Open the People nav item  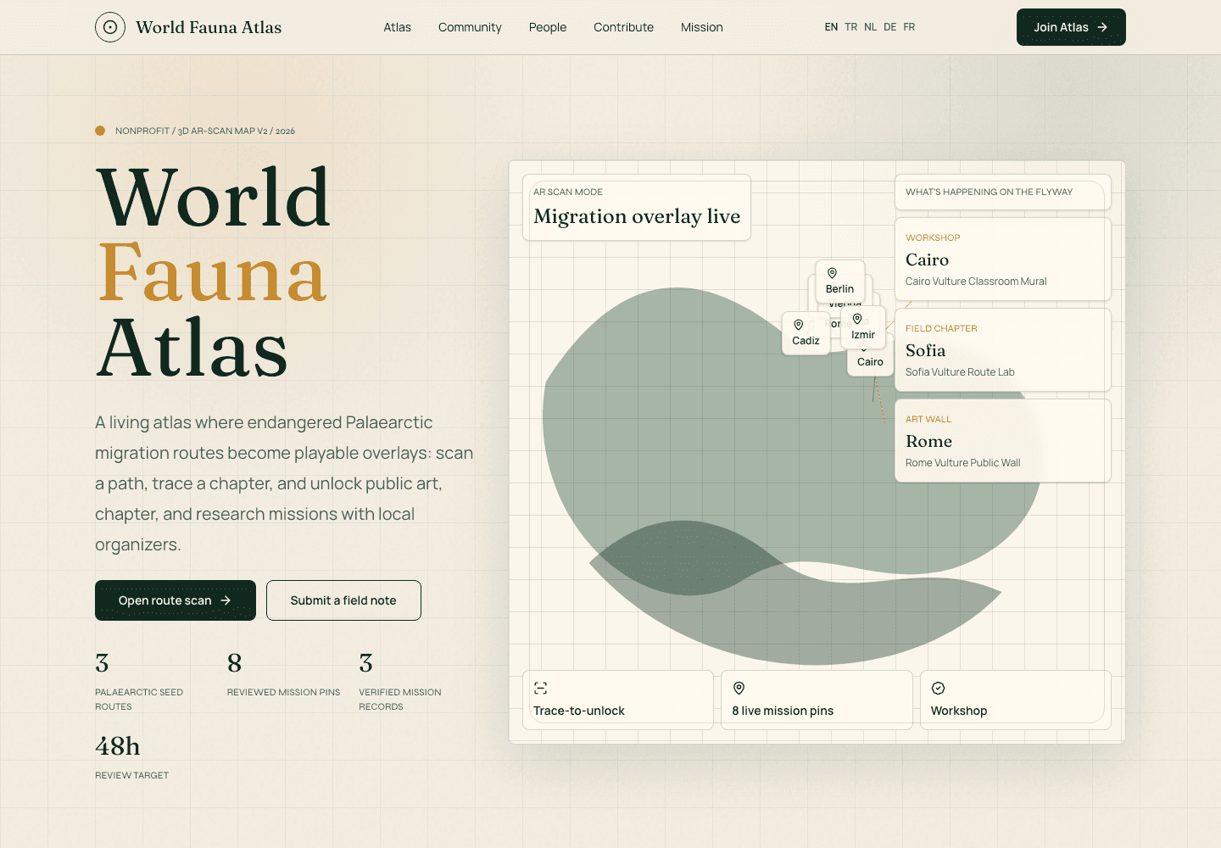click(x=548, y=27)
